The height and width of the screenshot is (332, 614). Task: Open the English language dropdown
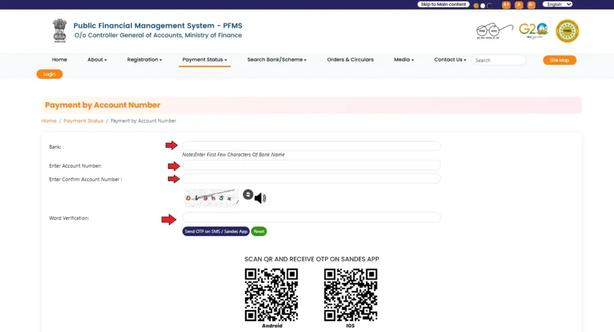(x=558, y=4)
